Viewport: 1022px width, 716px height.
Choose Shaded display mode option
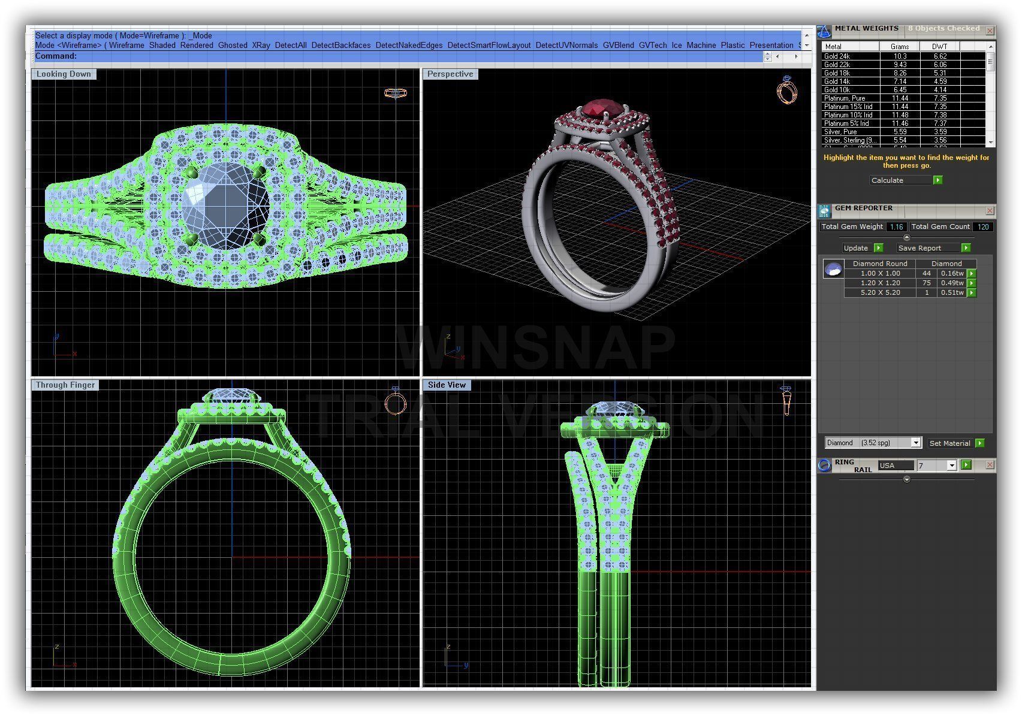click(162, 45)
